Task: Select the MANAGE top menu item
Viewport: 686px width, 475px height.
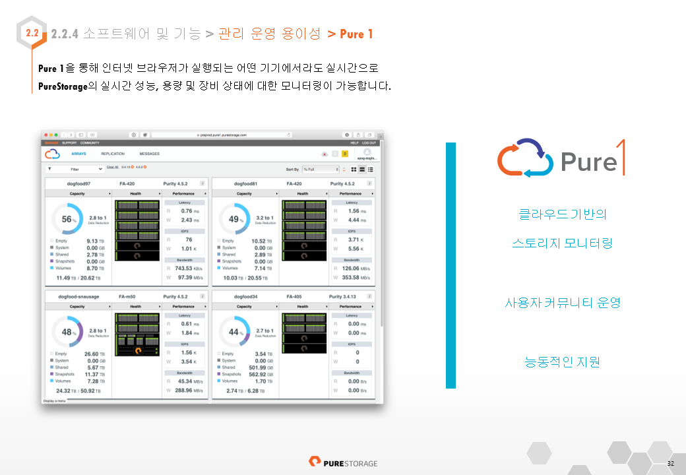Action: pos(51,142)
